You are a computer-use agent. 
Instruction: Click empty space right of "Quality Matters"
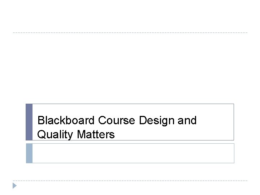coord(173,135)
